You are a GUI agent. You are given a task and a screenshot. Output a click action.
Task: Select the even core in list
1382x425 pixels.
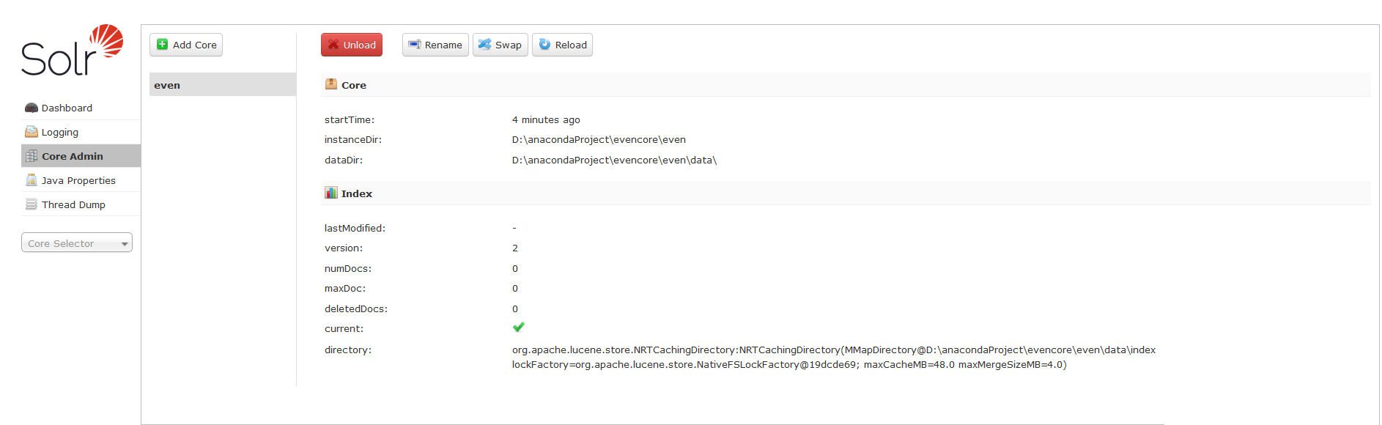pyautogui.click(x=167, y=85)
